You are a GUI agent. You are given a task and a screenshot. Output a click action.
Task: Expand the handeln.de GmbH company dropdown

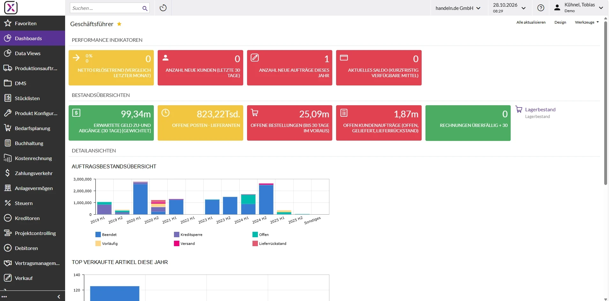pos(458,8)
